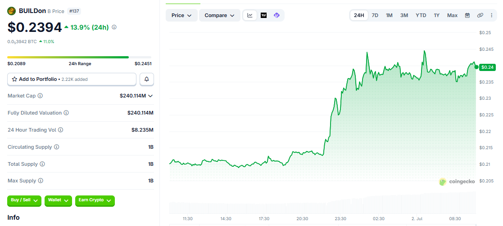Expand the Market Cap value chevron
Image resolution: width=503 pixels, height=226 pixels.
(x=150, y=96)
